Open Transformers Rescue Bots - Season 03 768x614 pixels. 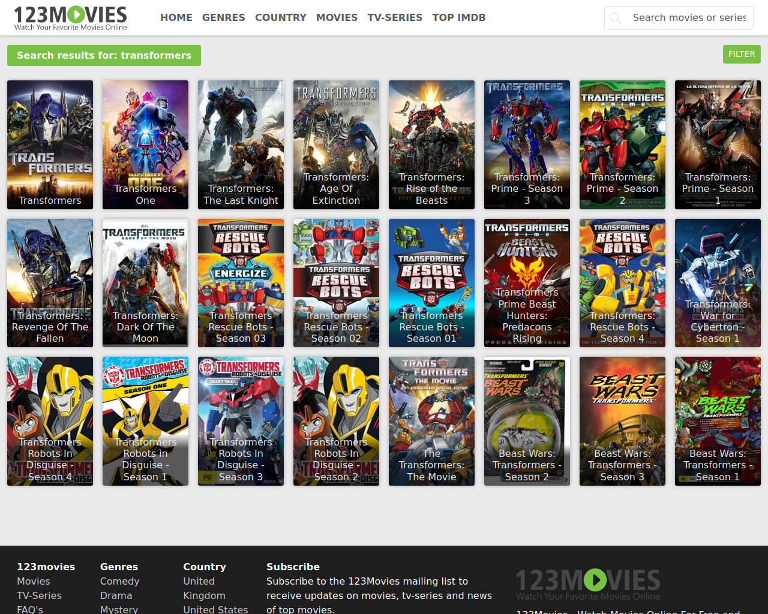tap(241, 283)
